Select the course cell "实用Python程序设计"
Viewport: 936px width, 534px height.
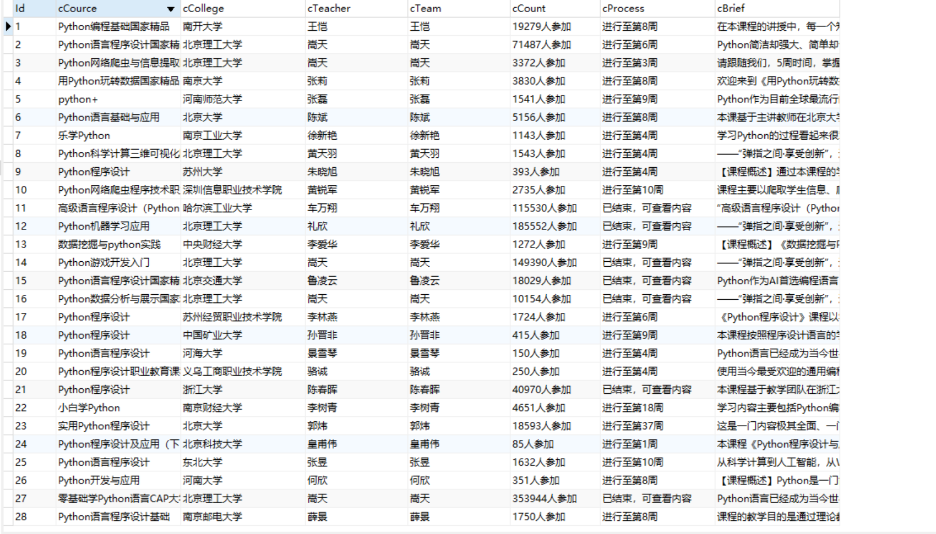[118, 426]
